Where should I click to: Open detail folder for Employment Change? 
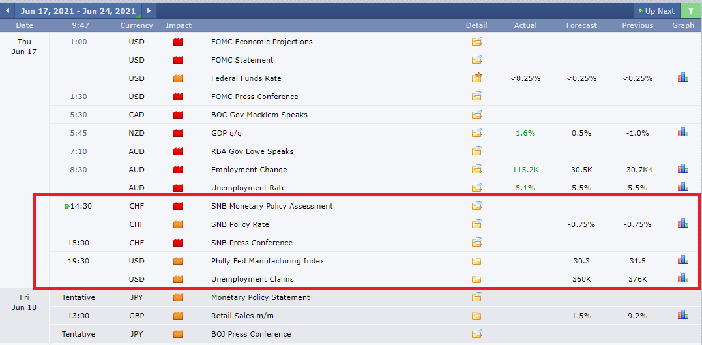tap(477, 170)
